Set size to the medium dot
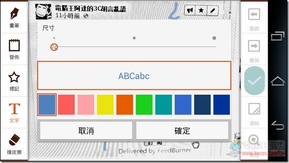The height and width of the screenshot is (163, 289). 134,38
